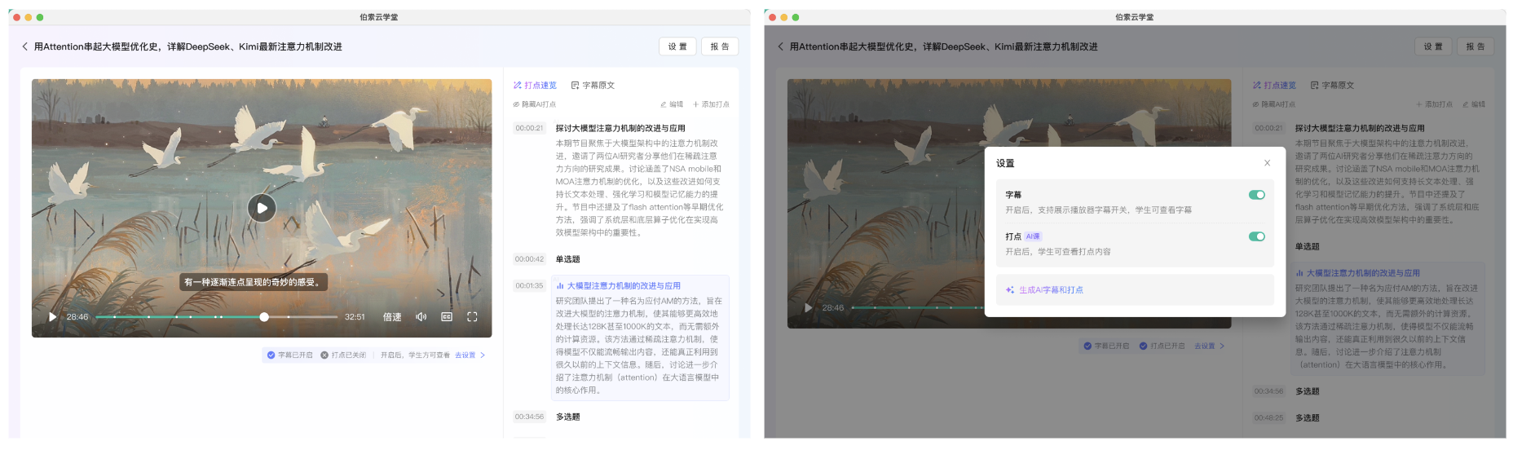Play the video via center play button, left window
The width and height of the screenshot is (1513, 450).
[x=262, y=208]
